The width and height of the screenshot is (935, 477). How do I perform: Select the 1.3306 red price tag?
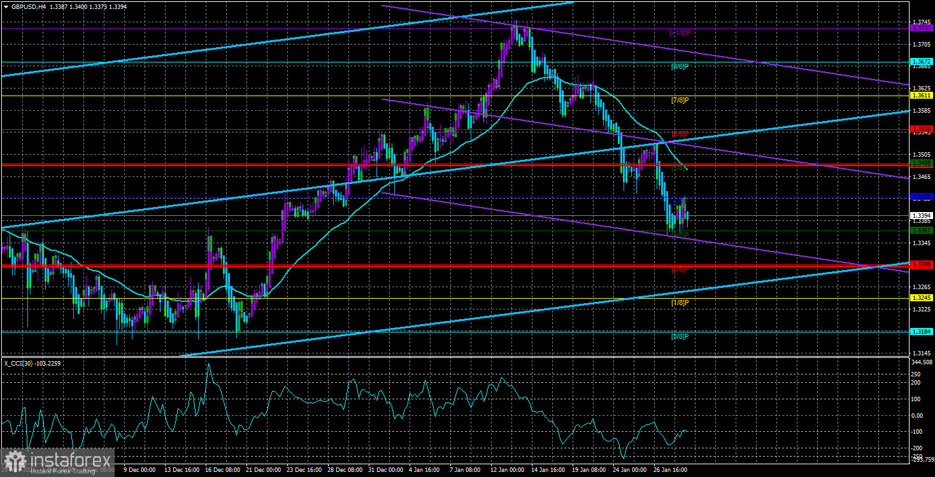(922, 264)
